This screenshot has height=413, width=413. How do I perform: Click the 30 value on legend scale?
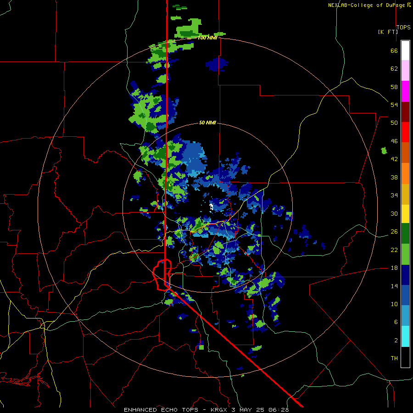pyautogui.click(x=394, y=213)
